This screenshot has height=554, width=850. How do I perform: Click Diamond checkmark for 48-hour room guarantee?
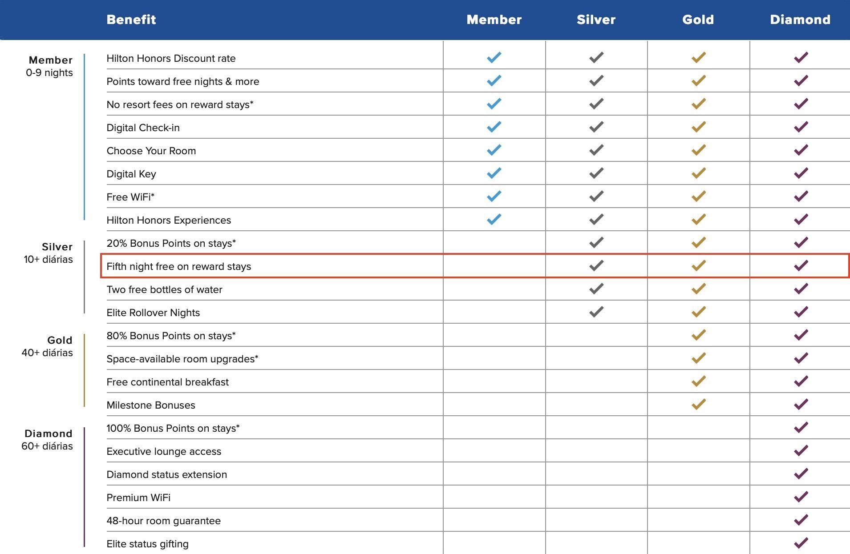(x=801, y=520)
